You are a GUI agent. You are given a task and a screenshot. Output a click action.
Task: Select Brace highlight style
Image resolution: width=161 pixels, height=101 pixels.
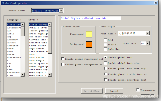(39, 34)
